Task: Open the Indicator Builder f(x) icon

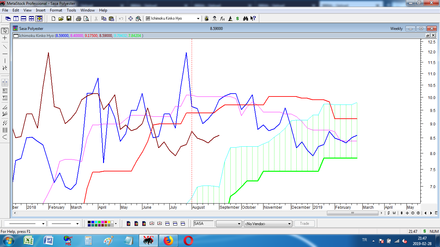Action: click(x=222, y=19)
